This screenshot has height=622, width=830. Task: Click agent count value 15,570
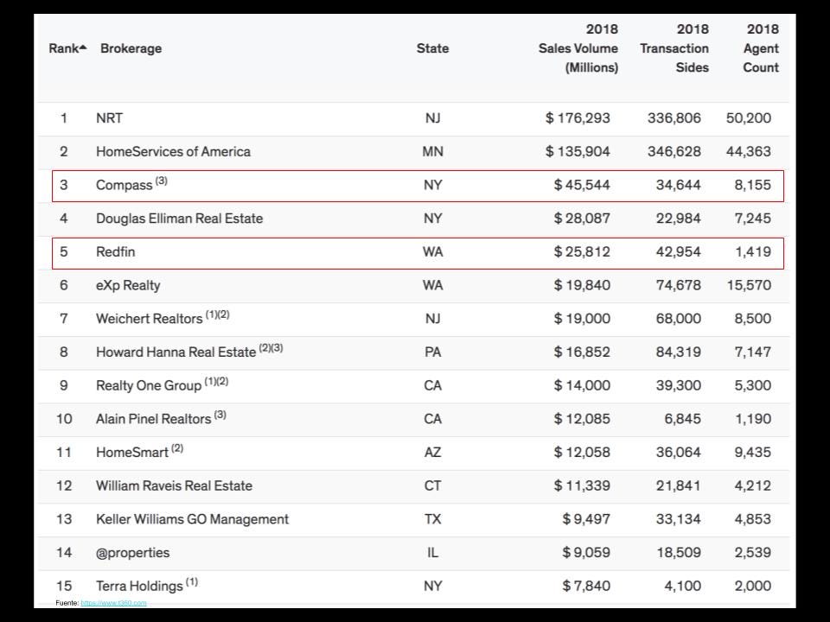pyautogui.click(x=749, y=286)
